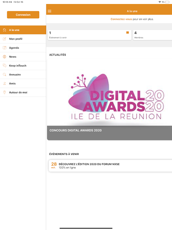Click the calendar icon in the events card

point(128,32)
